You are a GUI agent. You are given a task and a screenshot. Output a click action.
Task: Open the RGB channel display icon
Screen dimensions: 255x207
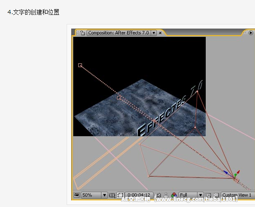[x=174, y=195]
